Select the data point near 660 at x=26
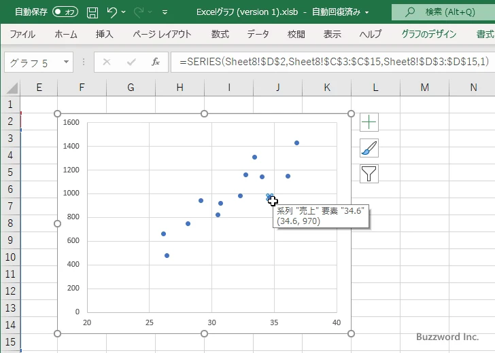The height and width of the screenshot is (353, 495). point(163,234)
